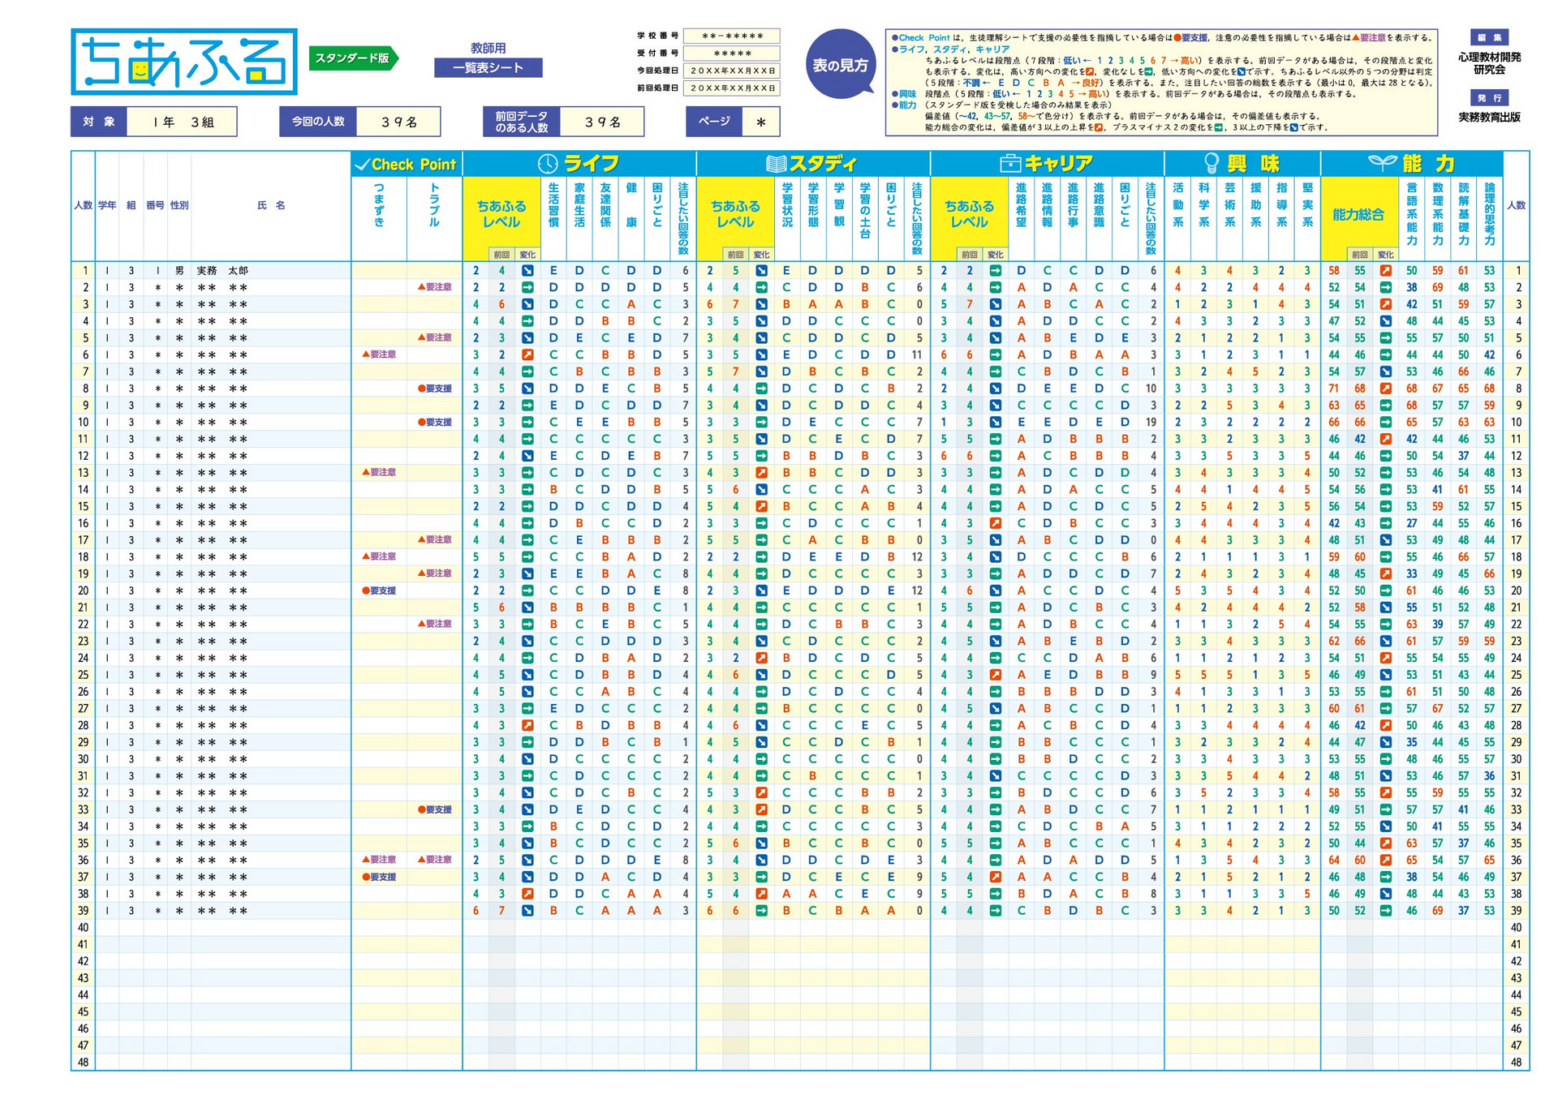Click the sprout icon beside 能力 header
This screenshot has width=1558, height=1099.
(x=1382, y=162)
